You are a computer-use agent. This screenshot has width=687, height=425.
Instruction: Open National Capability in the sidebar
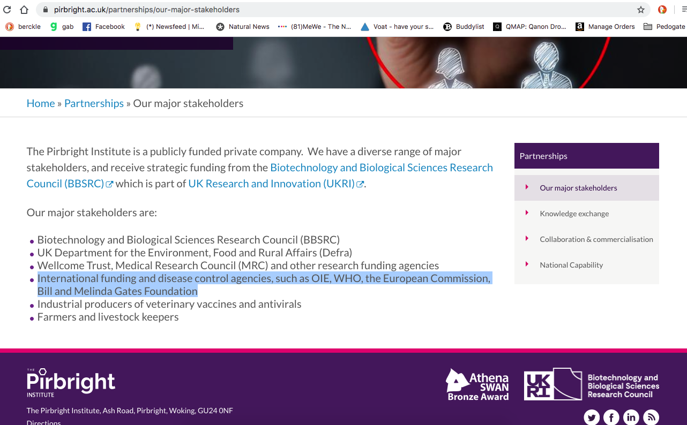pos(587,265)
